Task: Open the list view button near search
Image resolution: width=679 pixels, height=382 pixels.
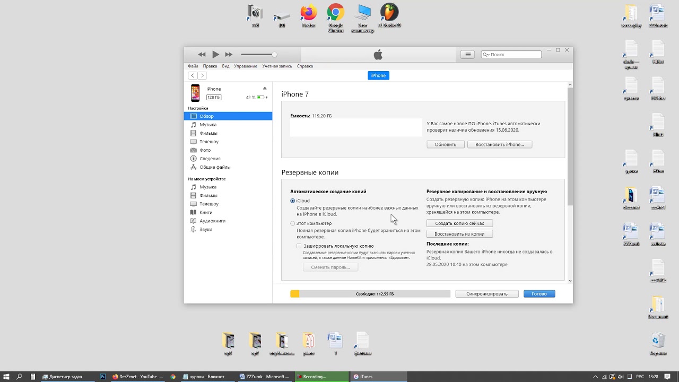Action: click(x=467, y=55)
